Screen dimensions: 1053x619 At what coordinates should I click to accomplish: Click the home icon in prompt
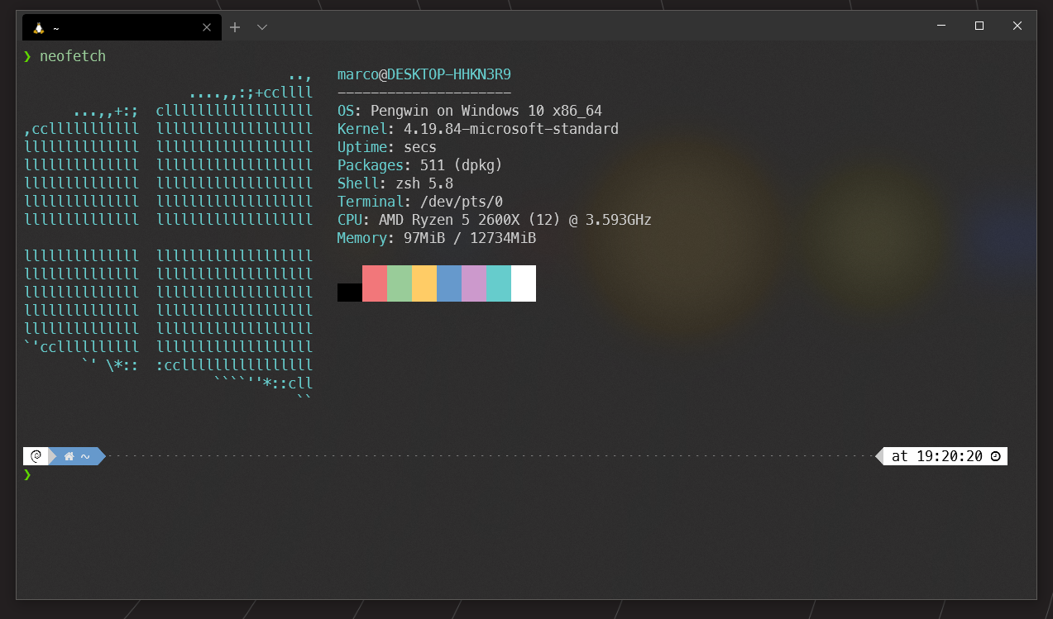(69, 456)
